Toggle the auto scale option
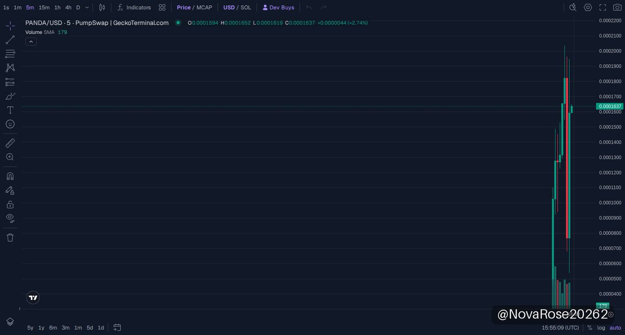This screenshot has width=625, height=335. coord(615,328)
